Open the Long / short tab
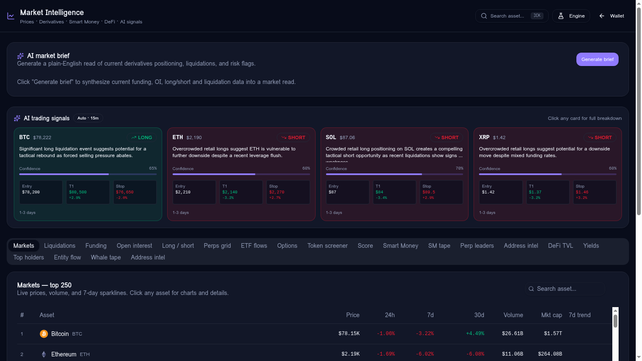 [x=178, y=246]
